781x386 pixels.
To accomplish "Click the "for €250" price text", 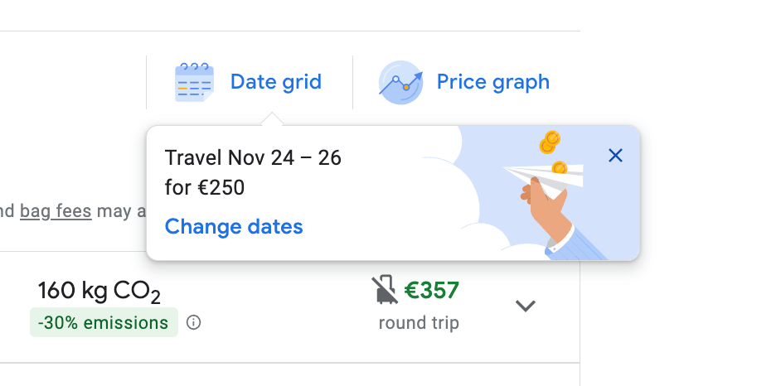I will (x=205, y=187).
